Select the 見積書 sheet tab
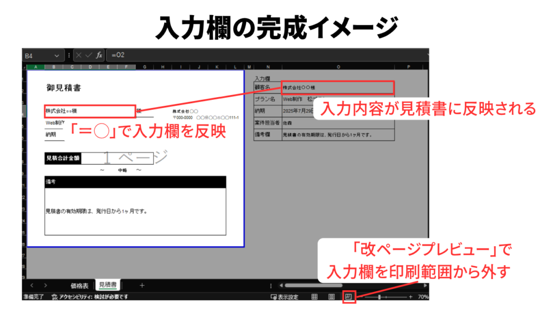This screenshot has width=553, height=311. click(x=107, y=285)
